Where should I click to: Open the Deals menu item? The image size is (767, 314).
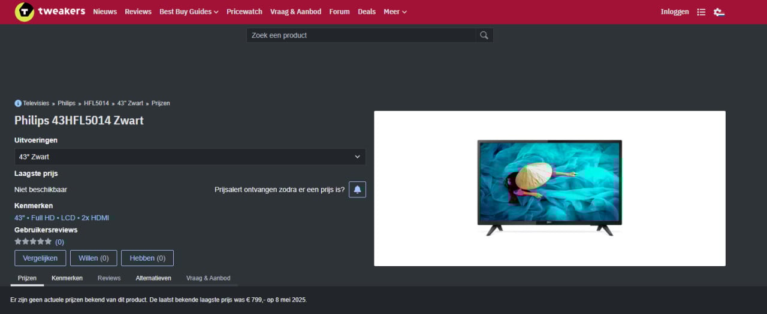tap(367, 12)
